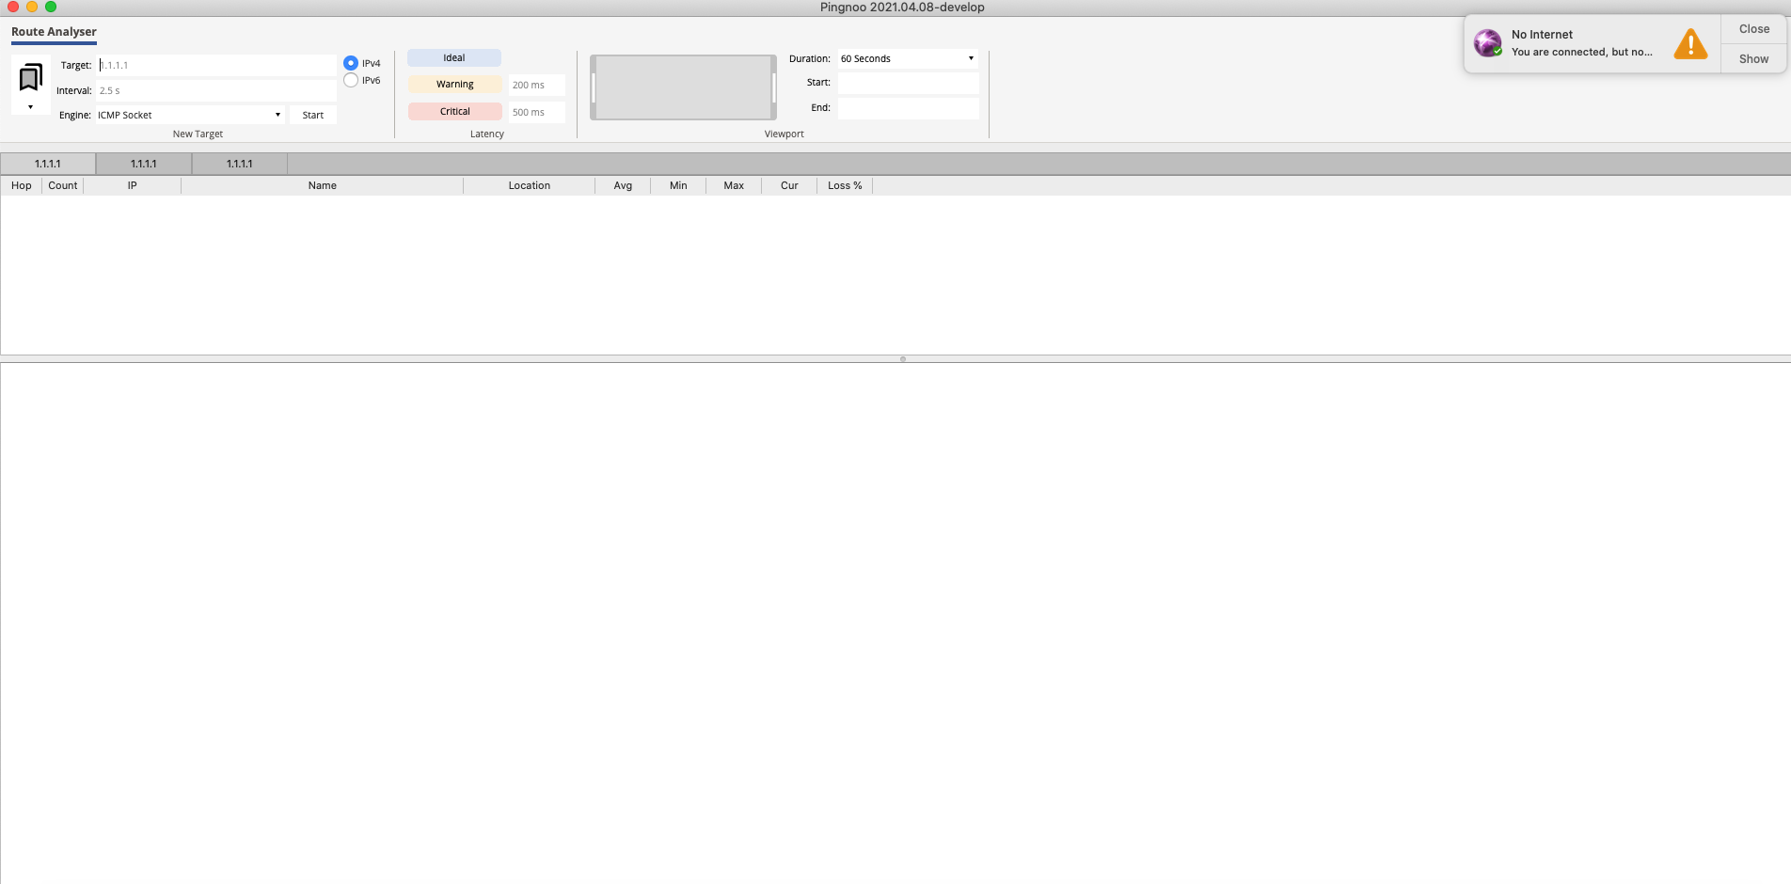1791x884 pixels.
Task: Click the Critical 500 ms latency field
Action: click(x=535, y=112)
